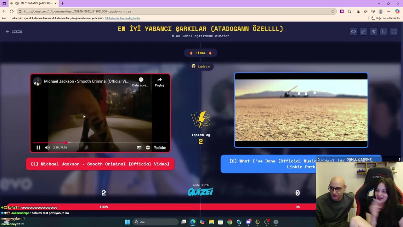Viewport: 403px width, 227px height.
Task: Toggle YouTube subtitles button
Action: [x=139, y=148]
